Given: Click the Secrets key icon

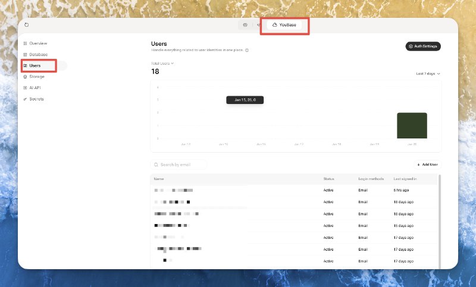Looking at the screenshot, I should tap(25, 99).
